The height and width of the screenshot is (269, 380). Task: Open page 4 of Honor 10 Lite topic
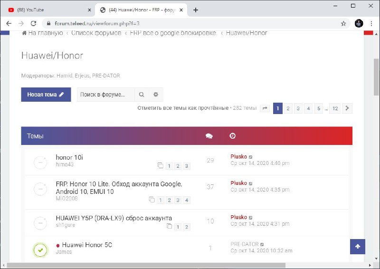click(x=187, y=201)
